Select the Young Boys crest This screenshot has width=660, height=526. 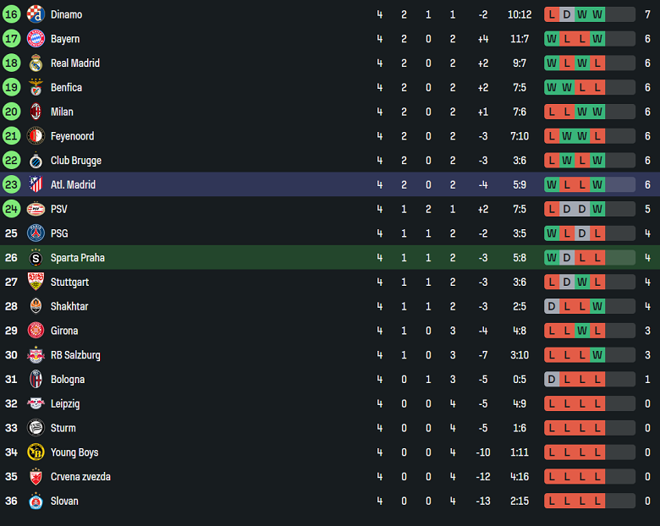click(36, 452)
